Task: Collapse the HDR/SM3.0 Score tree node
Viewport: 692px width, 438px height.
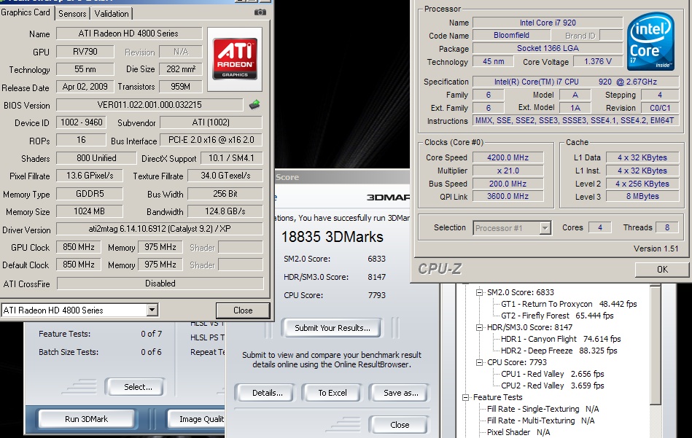Action: 479,327
